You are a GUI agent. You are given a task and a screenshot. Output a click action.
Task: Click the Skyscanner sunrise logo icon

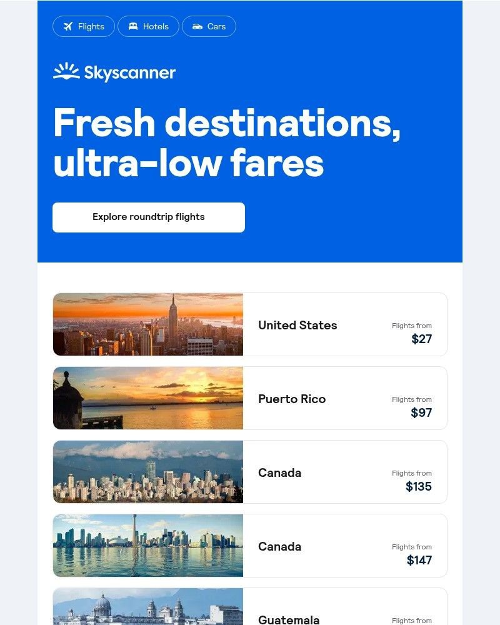click(66, 72)
